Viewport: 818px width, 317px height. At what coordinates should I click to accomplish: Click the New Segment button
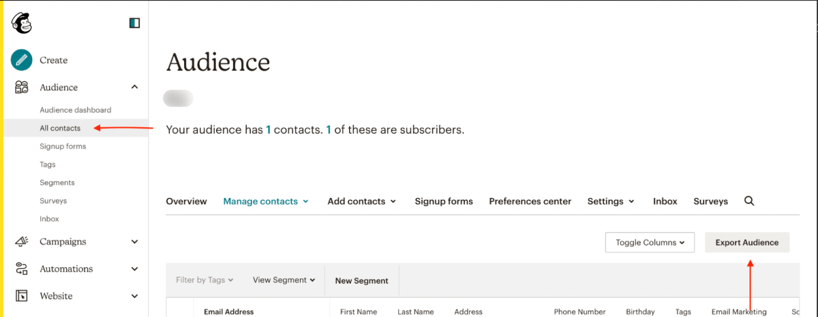tap(361, 280)
